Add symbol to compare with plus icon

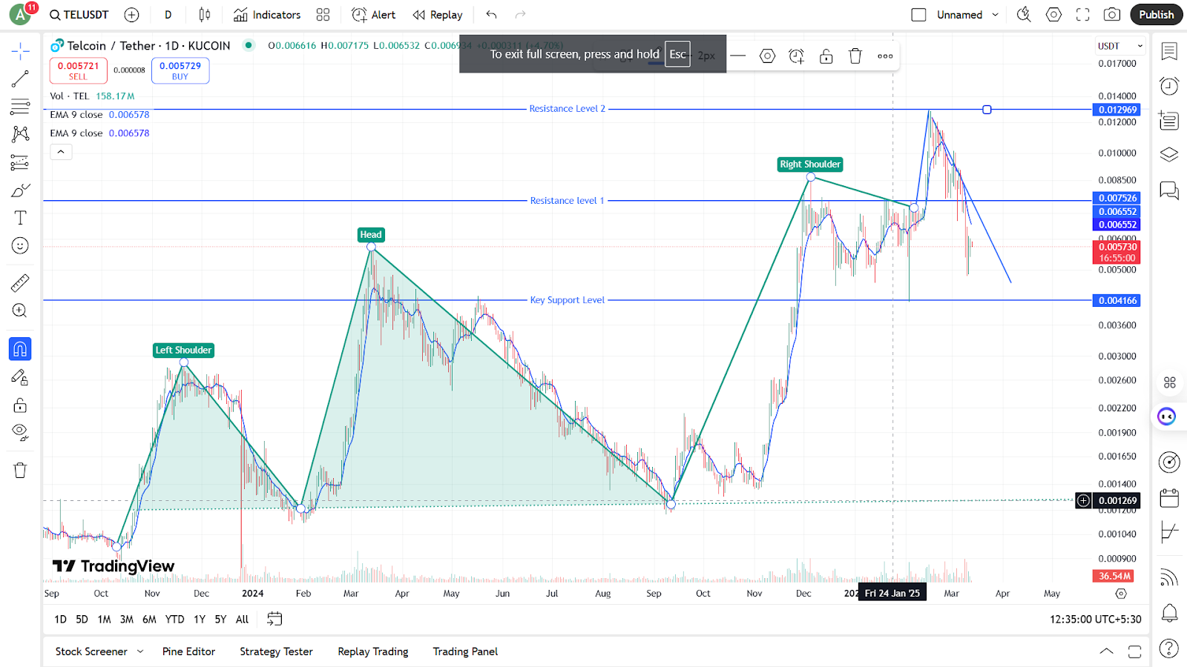tap(131, 15)
